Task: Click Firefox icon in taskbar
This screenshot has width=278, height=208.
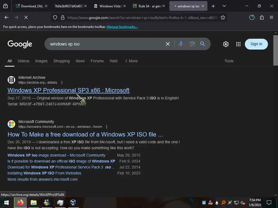Action: pyautogui.click(x=20, y=203)
